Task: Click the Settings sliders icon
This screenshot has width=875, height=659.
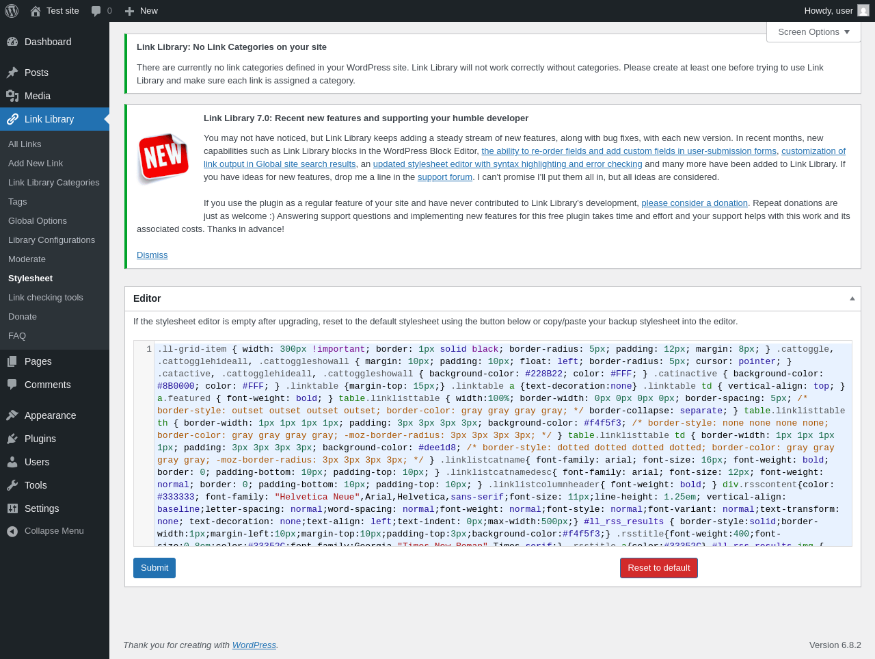Action: (x=12, y=508)
